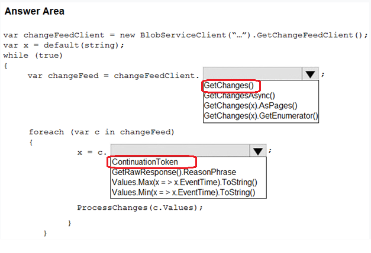Choose the GetRawResponse().ReasonPhrase option
Screen dimensions: 371x253
(173, 172)
